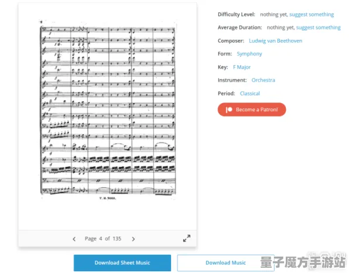Click the sheet music score preview
The width and height of the screenshot is (349, 273).
tap(108, 110)
